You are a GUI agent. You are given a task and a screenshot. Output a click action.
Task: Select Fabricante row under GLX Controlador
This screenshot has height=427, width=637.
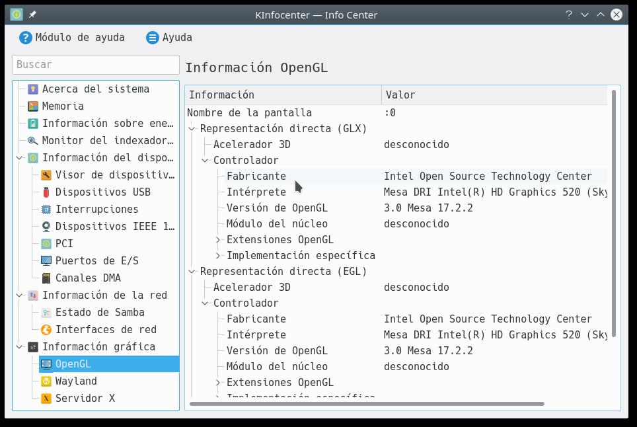coord(416,176)
